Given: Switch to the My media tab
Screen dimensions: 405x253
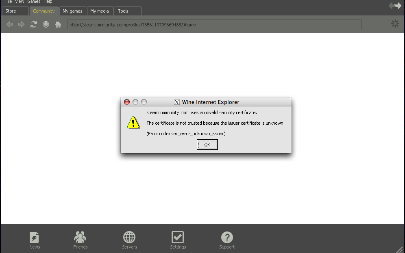Looking at the screenshot, I should click(x=100, y=11).
